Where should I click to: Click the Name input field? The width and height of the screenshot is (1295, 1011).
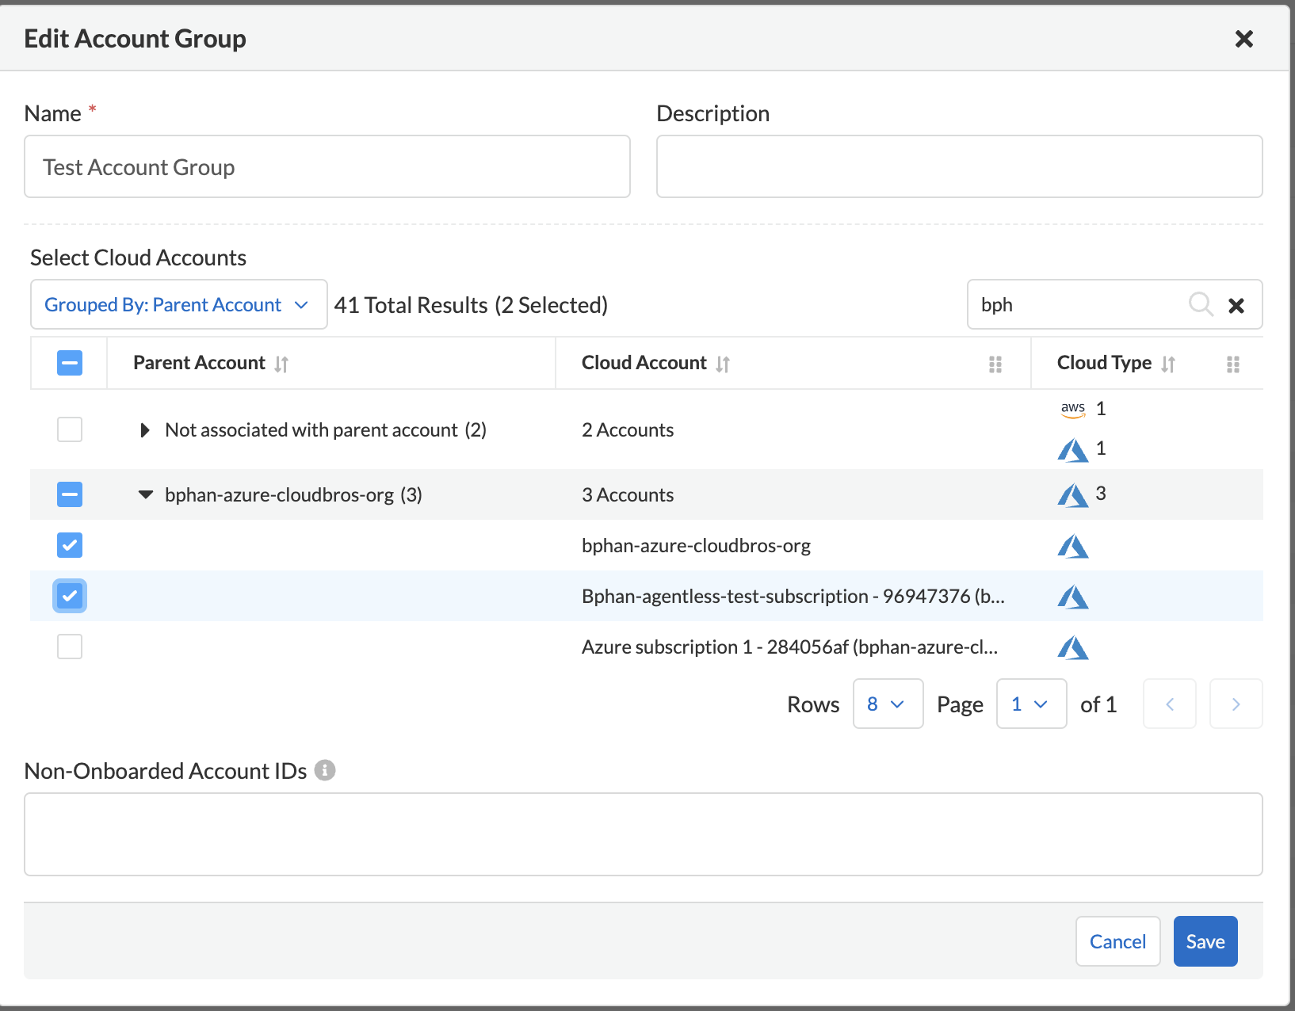click(327, 166)
